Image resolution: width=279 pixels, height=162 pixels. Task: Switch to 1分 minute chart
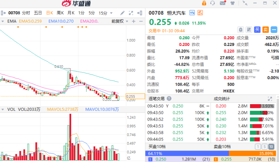tap(81, 13)
